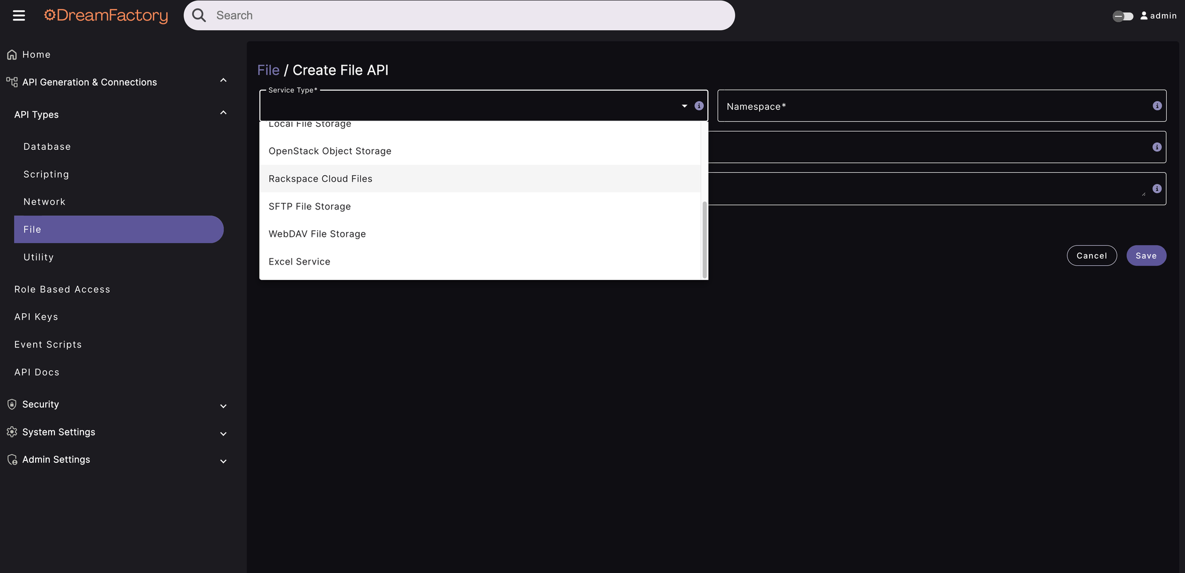Click the Security label
Viewport: 1185px width, 573px height.
click(x=40, y=404)
